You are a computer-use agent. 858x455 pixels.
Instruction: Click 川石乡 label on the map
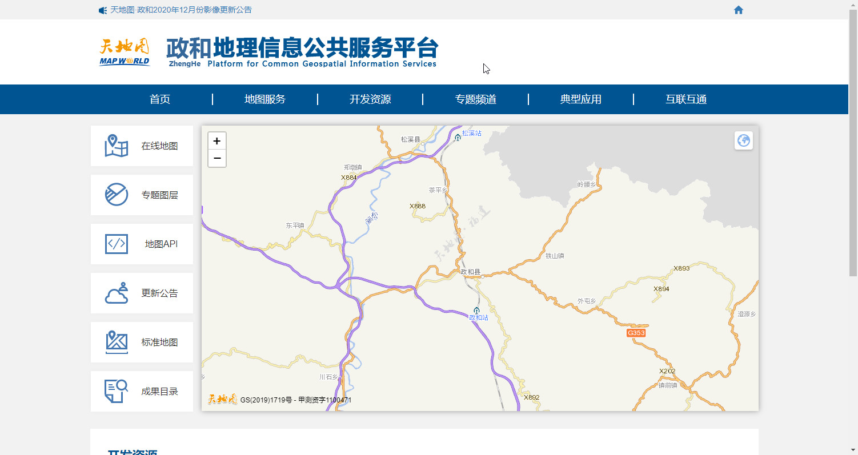[x=328, y=377]
